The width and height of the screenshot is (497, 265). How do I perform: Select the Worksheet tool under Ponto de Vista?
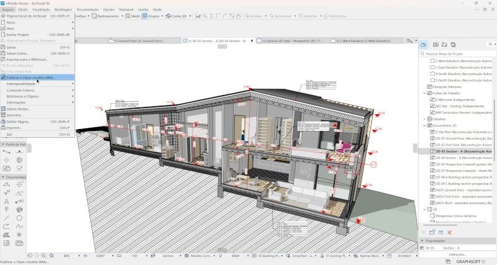pyautogui.click(x=6, y=168)
